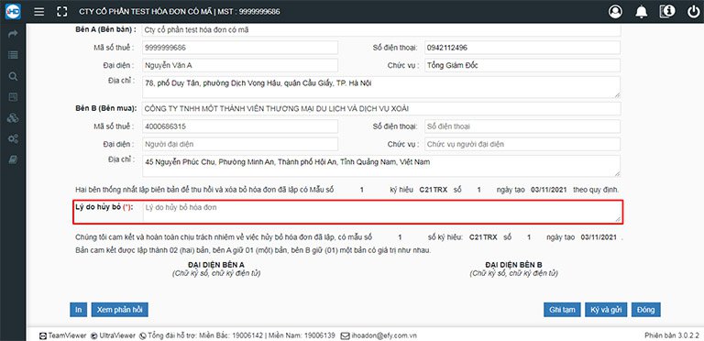Click Bên A company name field

pos(381,30)
